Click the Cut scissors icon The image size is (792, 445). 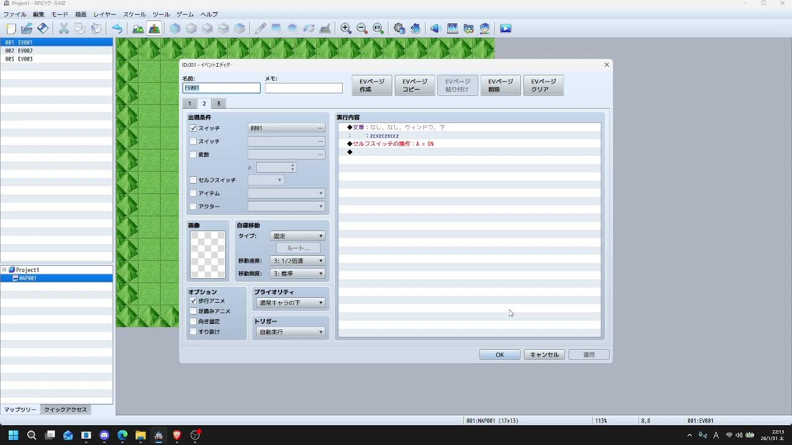64,28
